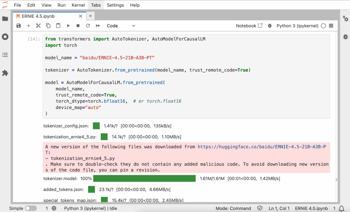This screenshot has height=212, width=350.
Task: Show Running Terminals and Kernels panel
Action: [x=5, y=37]
